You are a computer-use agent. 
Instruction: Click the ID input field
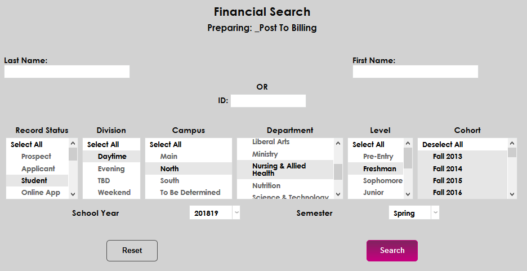(268, 101)
